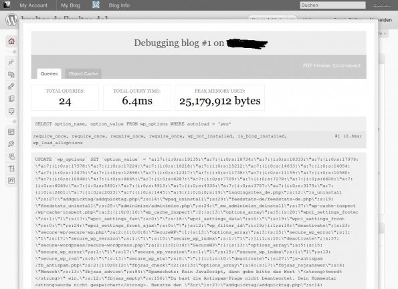The height and width of the screenshot is (289, 398).
Task: Click the #1 (0.6ms) query timing
Action: click(x=349, y=136)
